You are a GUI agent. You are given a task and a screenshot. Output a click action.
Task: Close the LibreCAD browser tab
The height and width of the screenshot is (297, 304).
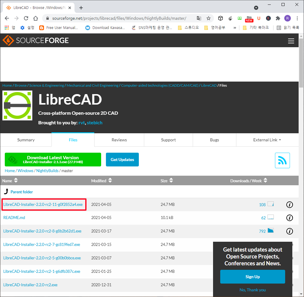(70, 8)
